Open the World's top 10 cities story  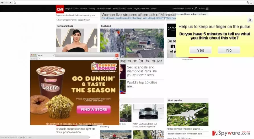coord(142,84)
